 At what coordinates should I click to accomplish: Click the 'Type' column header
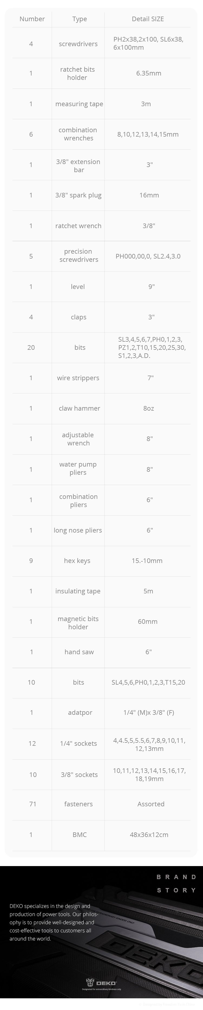(79, 19)
